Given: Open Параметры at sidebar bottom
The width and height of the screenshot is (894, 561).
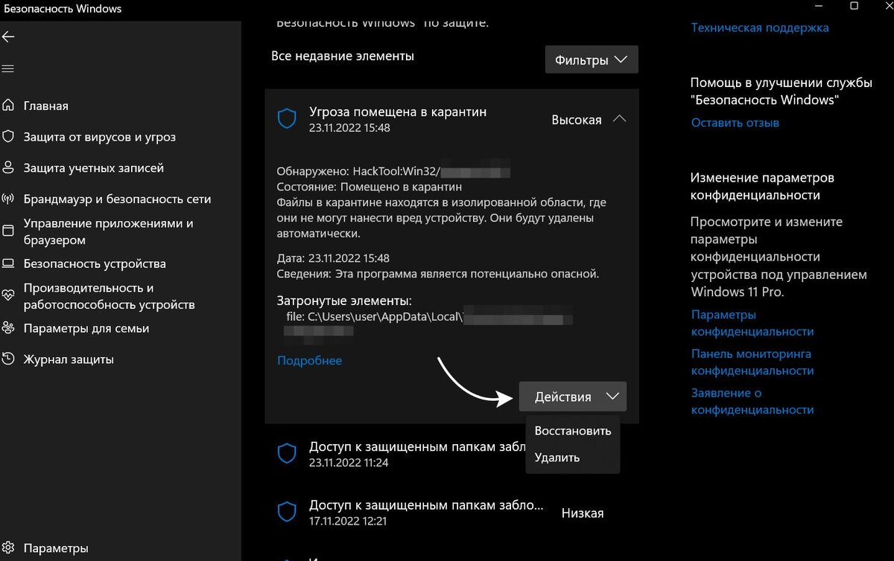Looking at the screenshot, I should point(56,548).
